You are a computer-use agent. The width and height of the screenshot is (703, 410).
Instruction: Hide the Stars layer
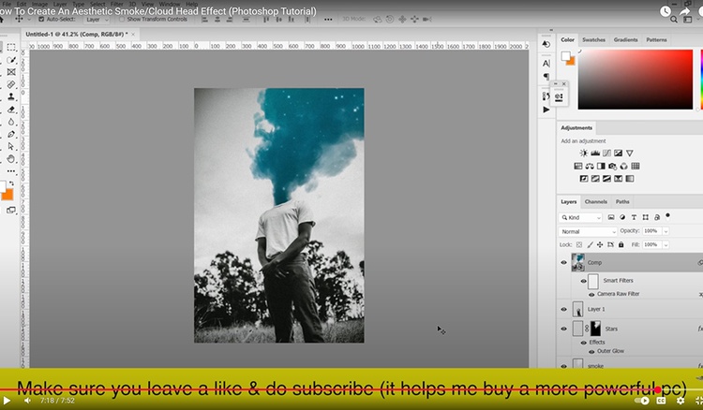[x=564, y=329]
